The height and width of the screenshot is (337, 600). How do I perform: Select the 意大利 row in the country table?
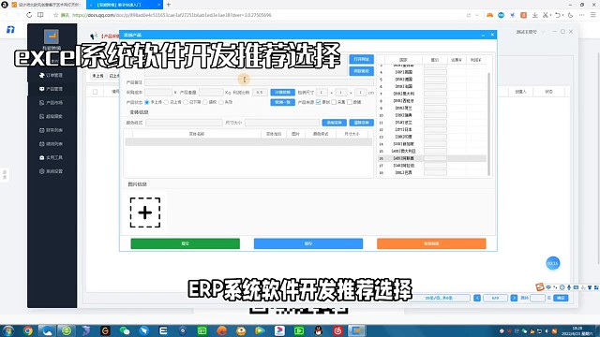(x=431, y=94)
